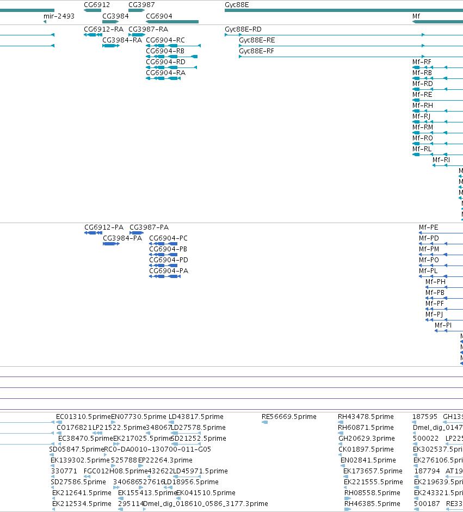
Task: Click transcript Gyc88E-RF
Action: [256, 51]
